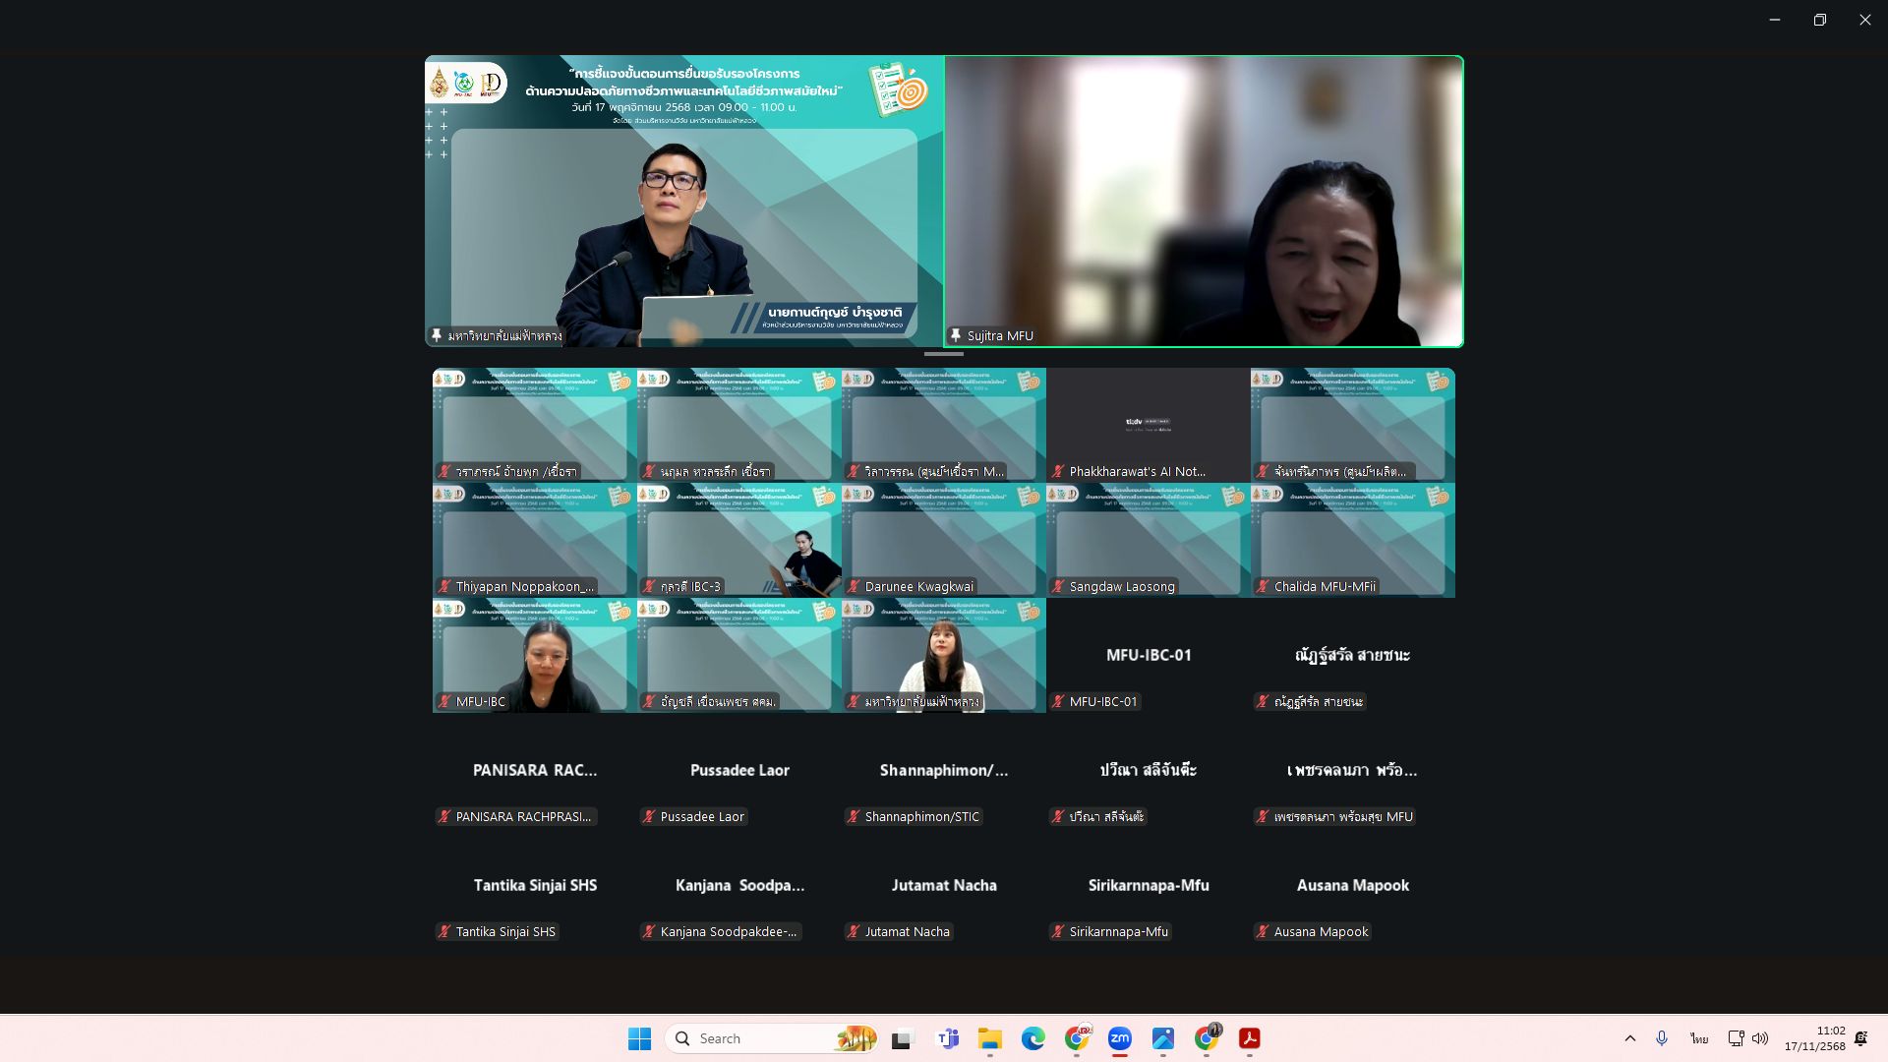Toggle Task View button on taskbar

[902, 1038]
